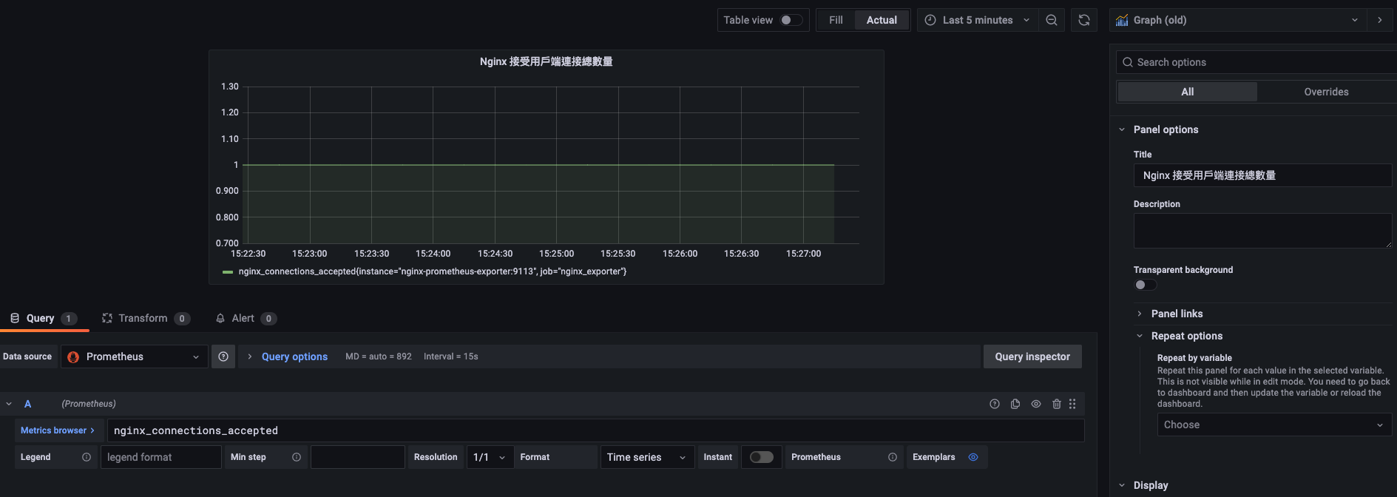This screenshot has height=497, width=1397.
Task: Open the Prometheus data source dropdown
Action: coord(133,356)
